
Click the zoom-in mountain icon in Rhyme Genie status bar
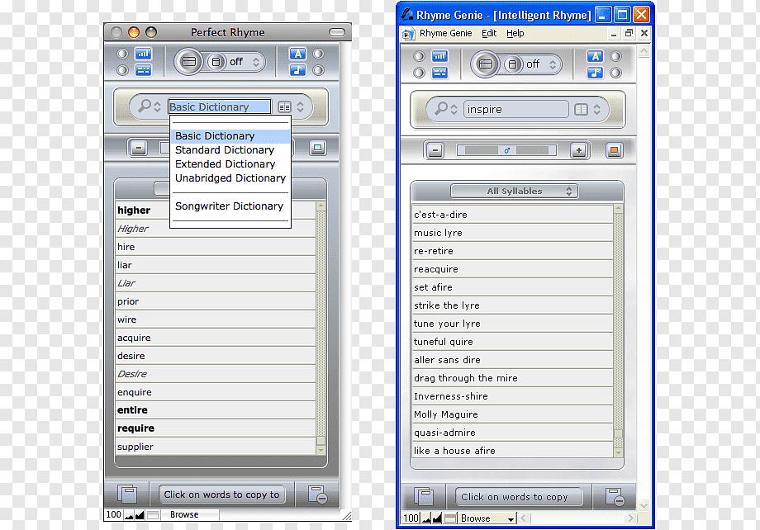(x=437, y=518)
